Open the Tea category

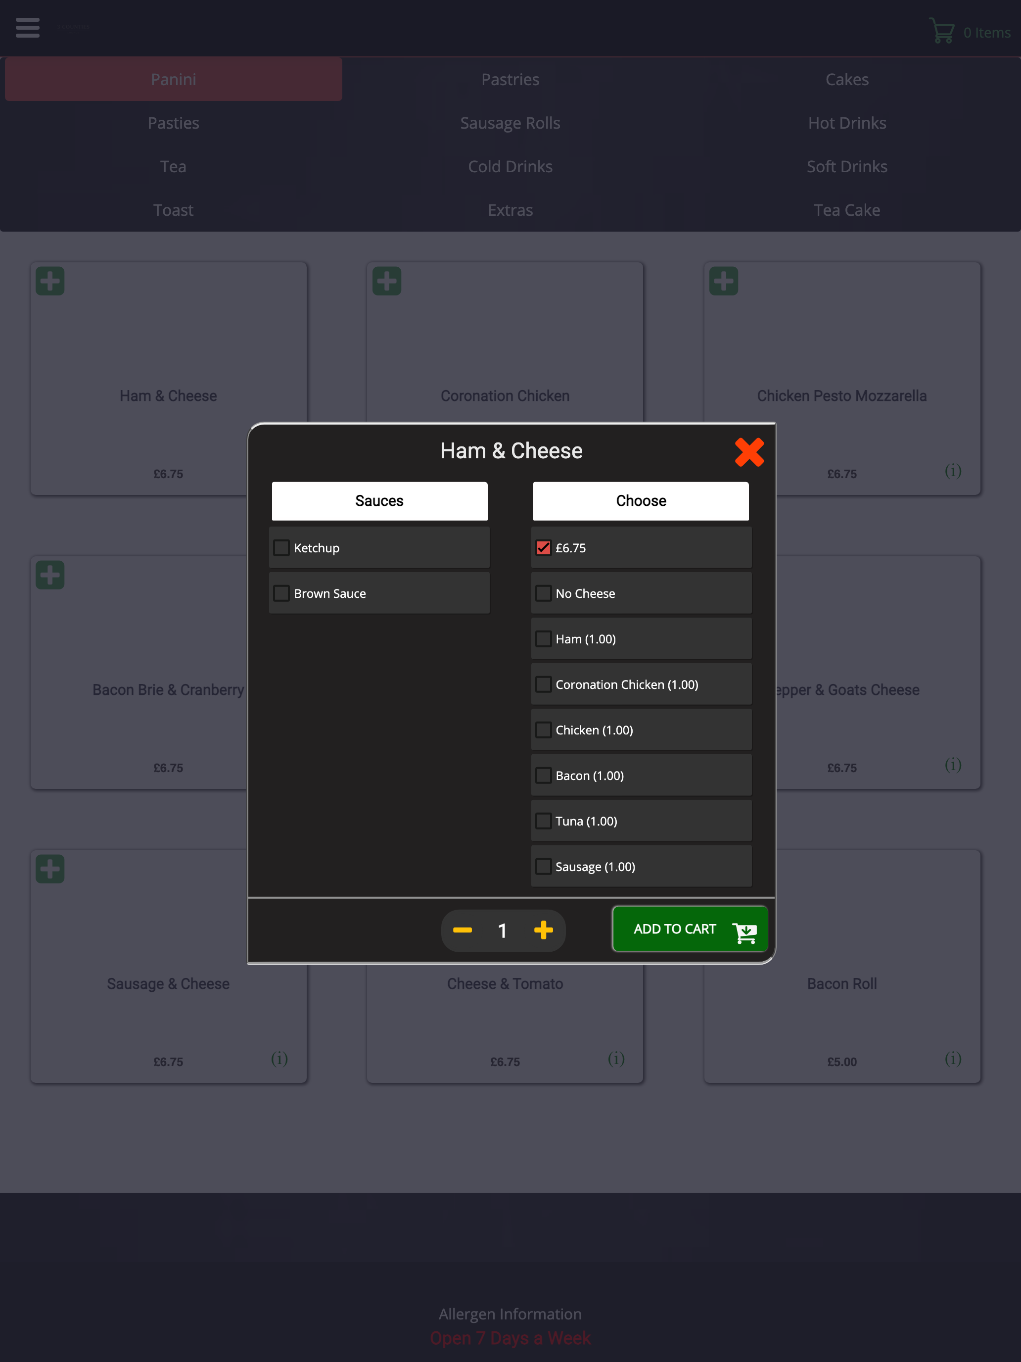pos(174,167)
